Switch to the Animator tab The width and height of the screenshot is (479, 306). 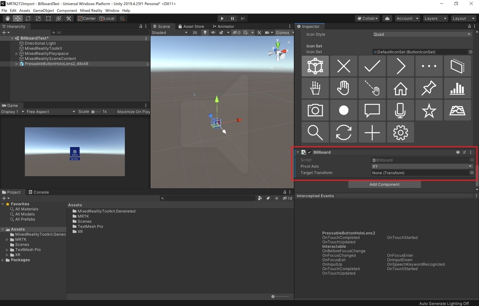click(224, 26)
